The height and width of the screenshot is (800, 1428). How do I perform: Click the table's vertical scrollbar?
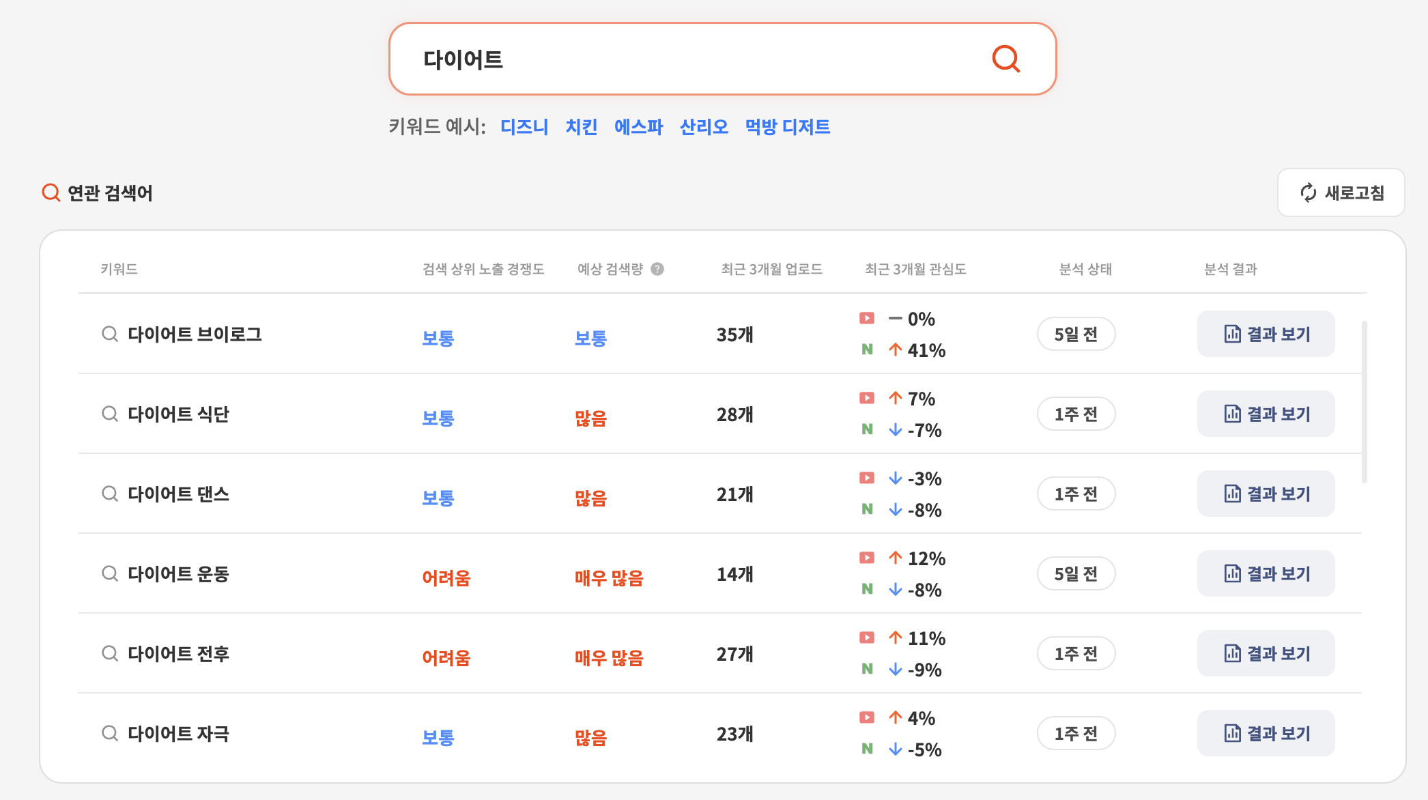click(x=1364, y=401)
